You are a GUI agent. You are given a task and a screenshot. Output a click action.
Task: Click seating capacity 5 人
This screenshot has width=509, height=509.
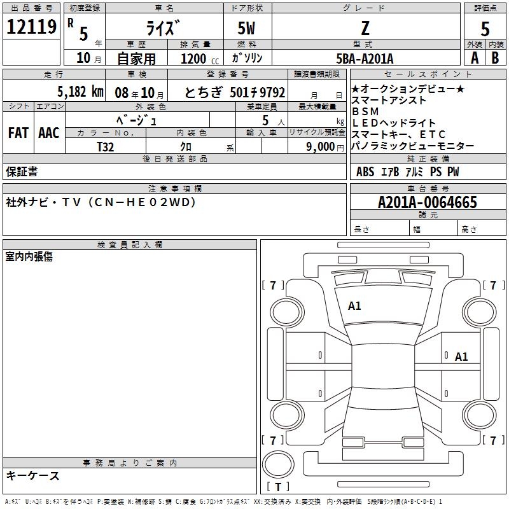(x=274, y=120)
